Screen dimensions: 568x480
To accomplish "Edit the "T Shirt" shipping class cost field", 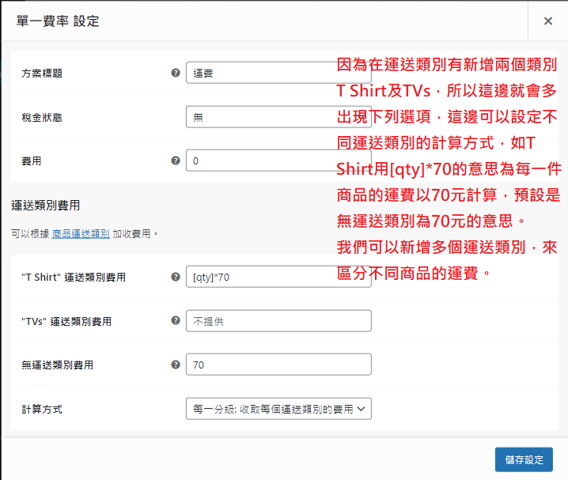I will coord(278,277).
